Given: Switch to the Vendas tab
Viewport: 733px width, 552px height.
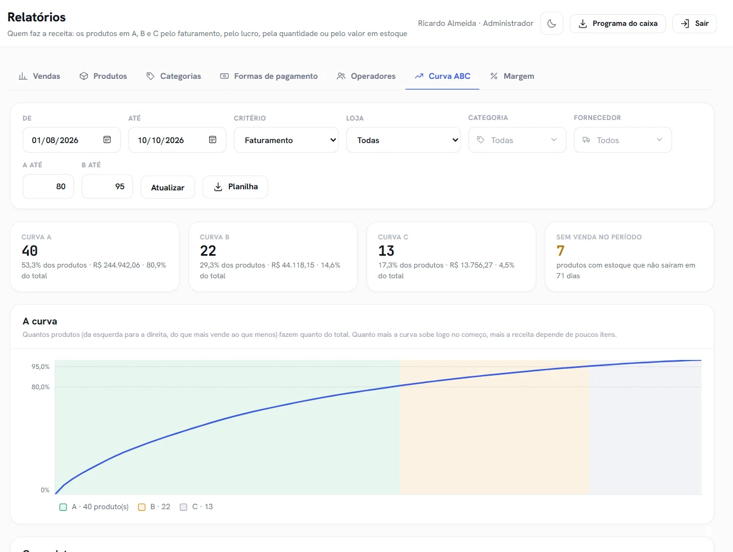Looking at the screenshot, I should pyautogui.click(x=39, y=76).
